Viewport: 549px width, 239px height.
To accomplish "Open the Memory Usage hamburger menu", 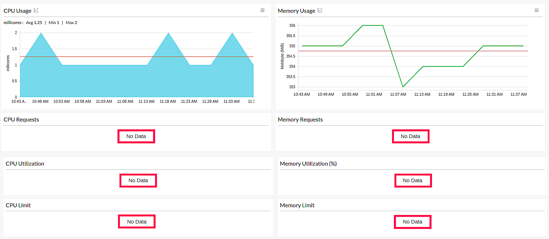I will (x=537, y=11).
